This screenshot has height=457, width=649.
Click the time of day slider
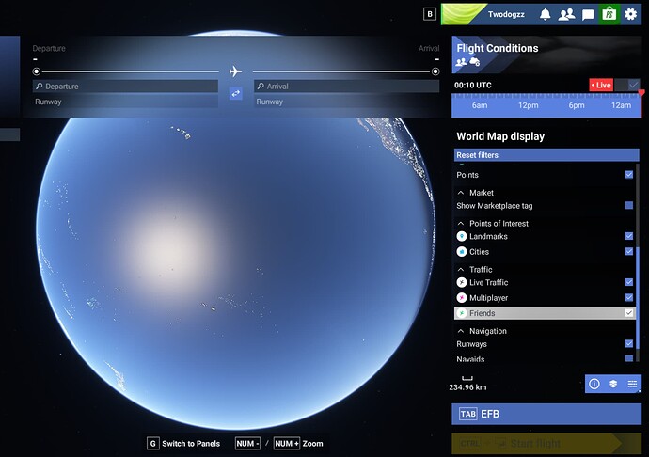click(x=546, y=105)
